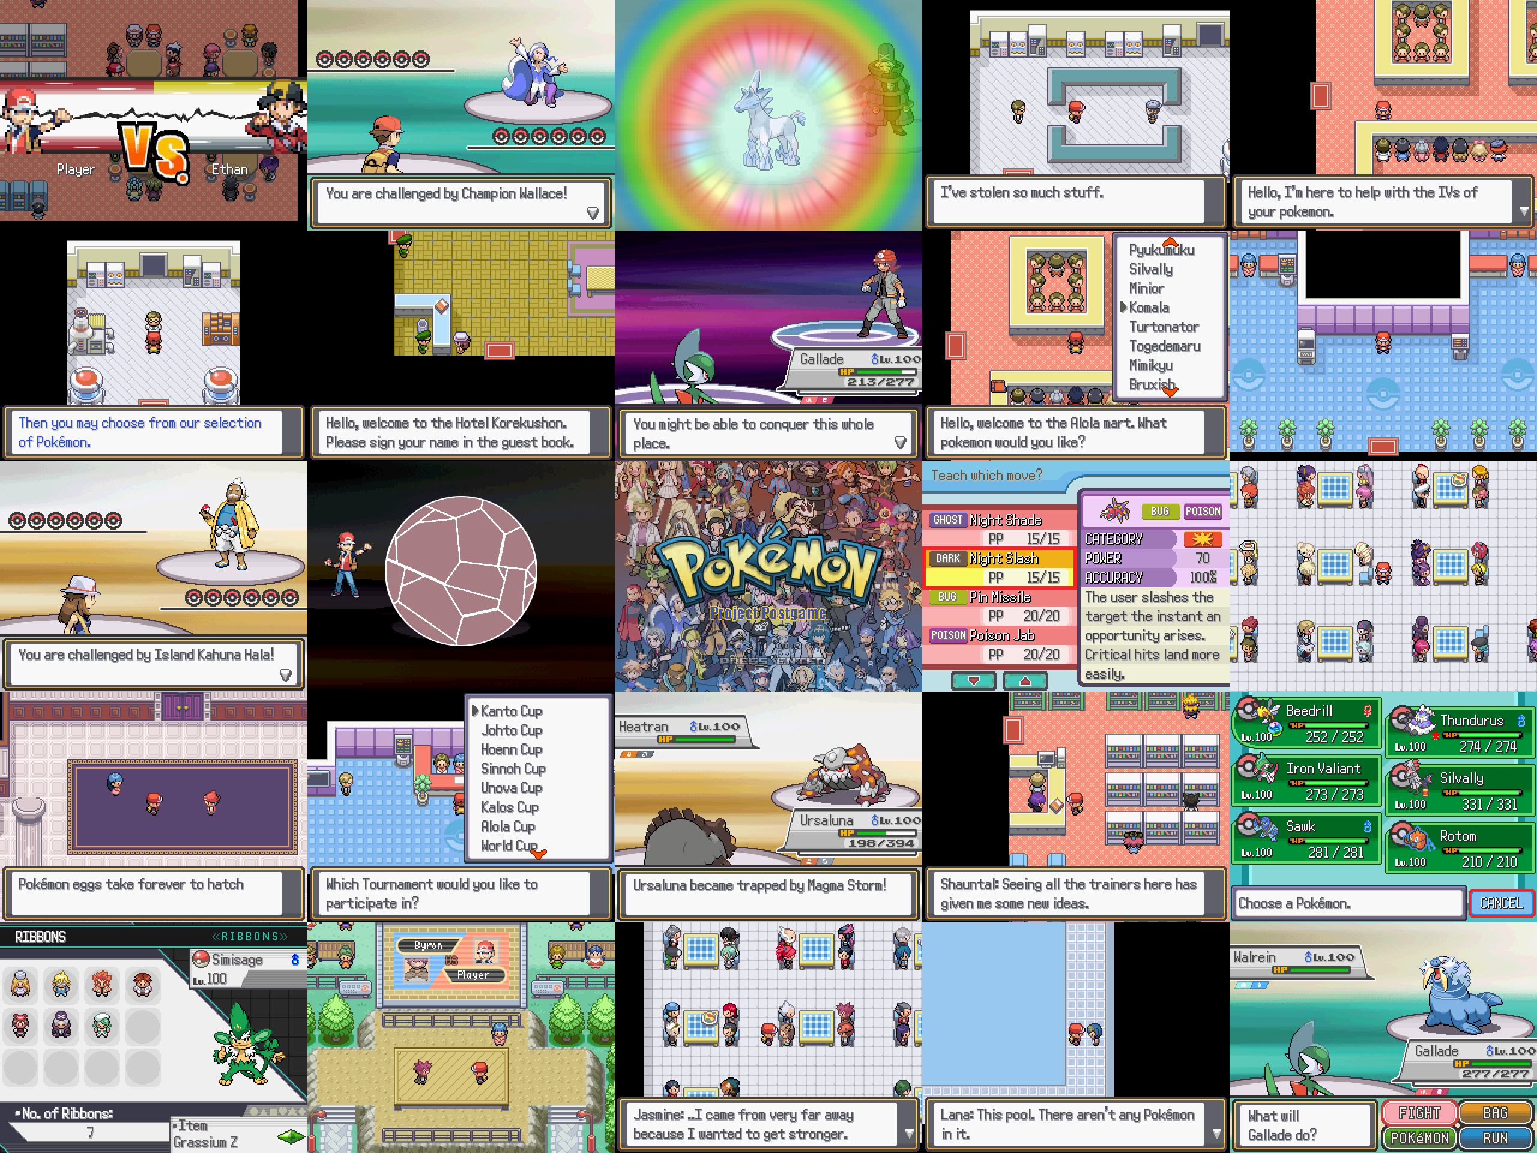Viewport: 1537px width, 1153px height.
Task: Advance the Champion Wallace dialogue arrow
Action: click(x=593, y=213)
